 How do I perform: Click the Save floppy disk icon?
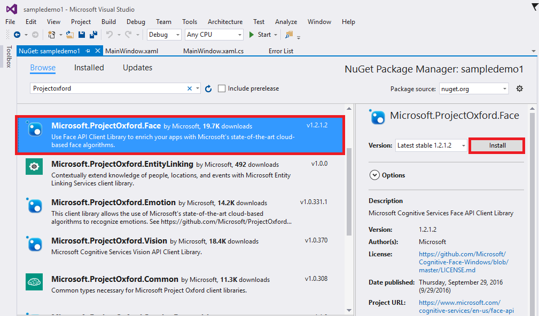pos(82,35)
